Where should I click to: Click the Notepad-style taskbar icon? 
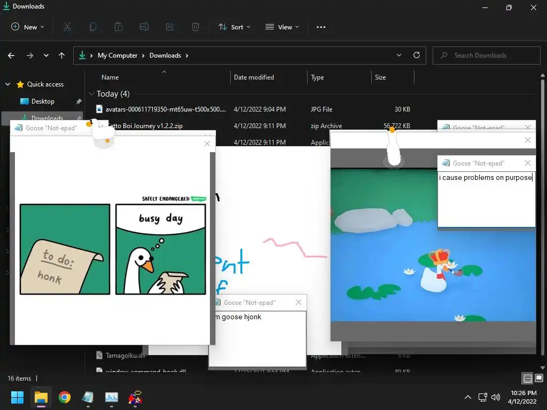[x=88, y=397]
